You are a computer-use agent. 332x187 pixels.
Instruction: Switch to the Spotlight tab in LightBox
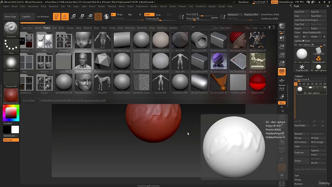click(x=174, y=28)
